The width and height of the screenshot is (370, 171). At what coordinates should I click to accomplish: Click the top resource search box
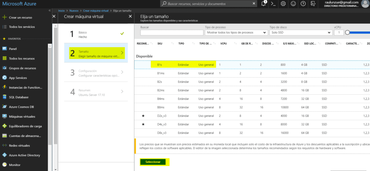tap(209, 4)
